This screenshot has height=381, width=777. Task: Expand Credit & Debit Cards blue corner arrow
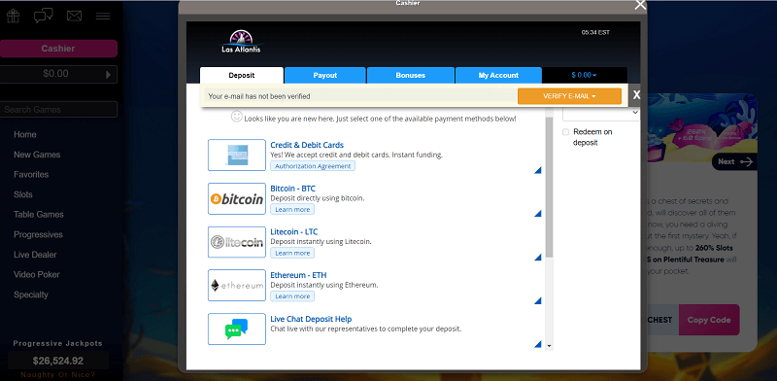538,170
